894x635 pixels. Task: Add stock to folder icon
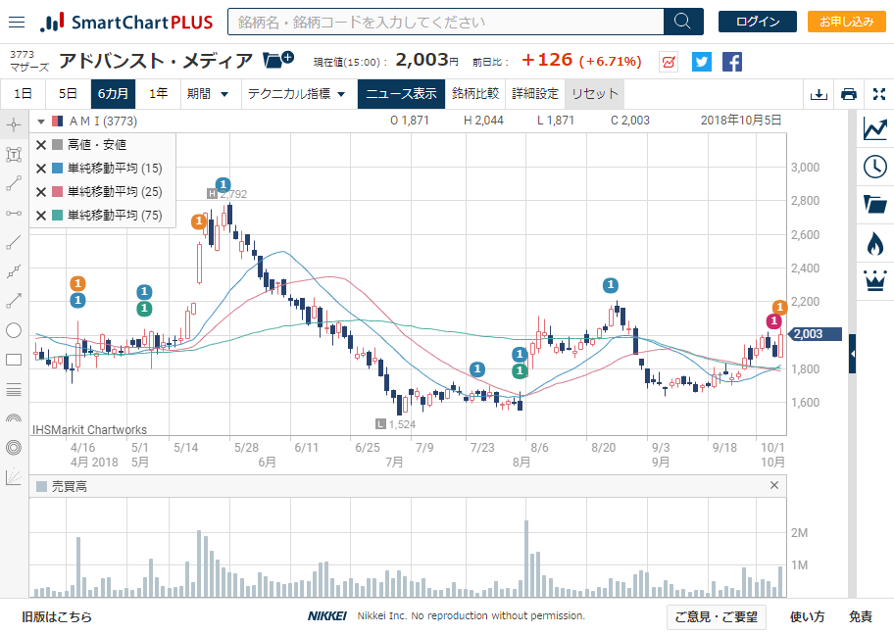[x=277, y=59]
